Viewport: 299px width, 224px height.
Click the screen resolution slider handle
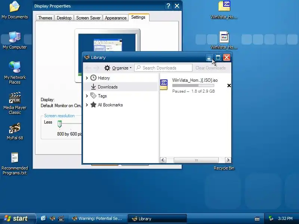[59, 124]
